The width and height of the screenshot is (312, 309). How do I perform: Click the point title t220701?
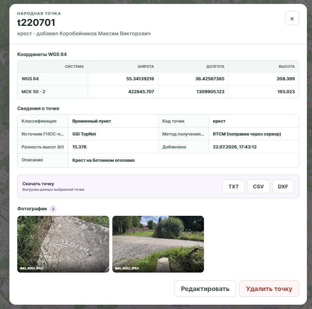pos(36,22)
